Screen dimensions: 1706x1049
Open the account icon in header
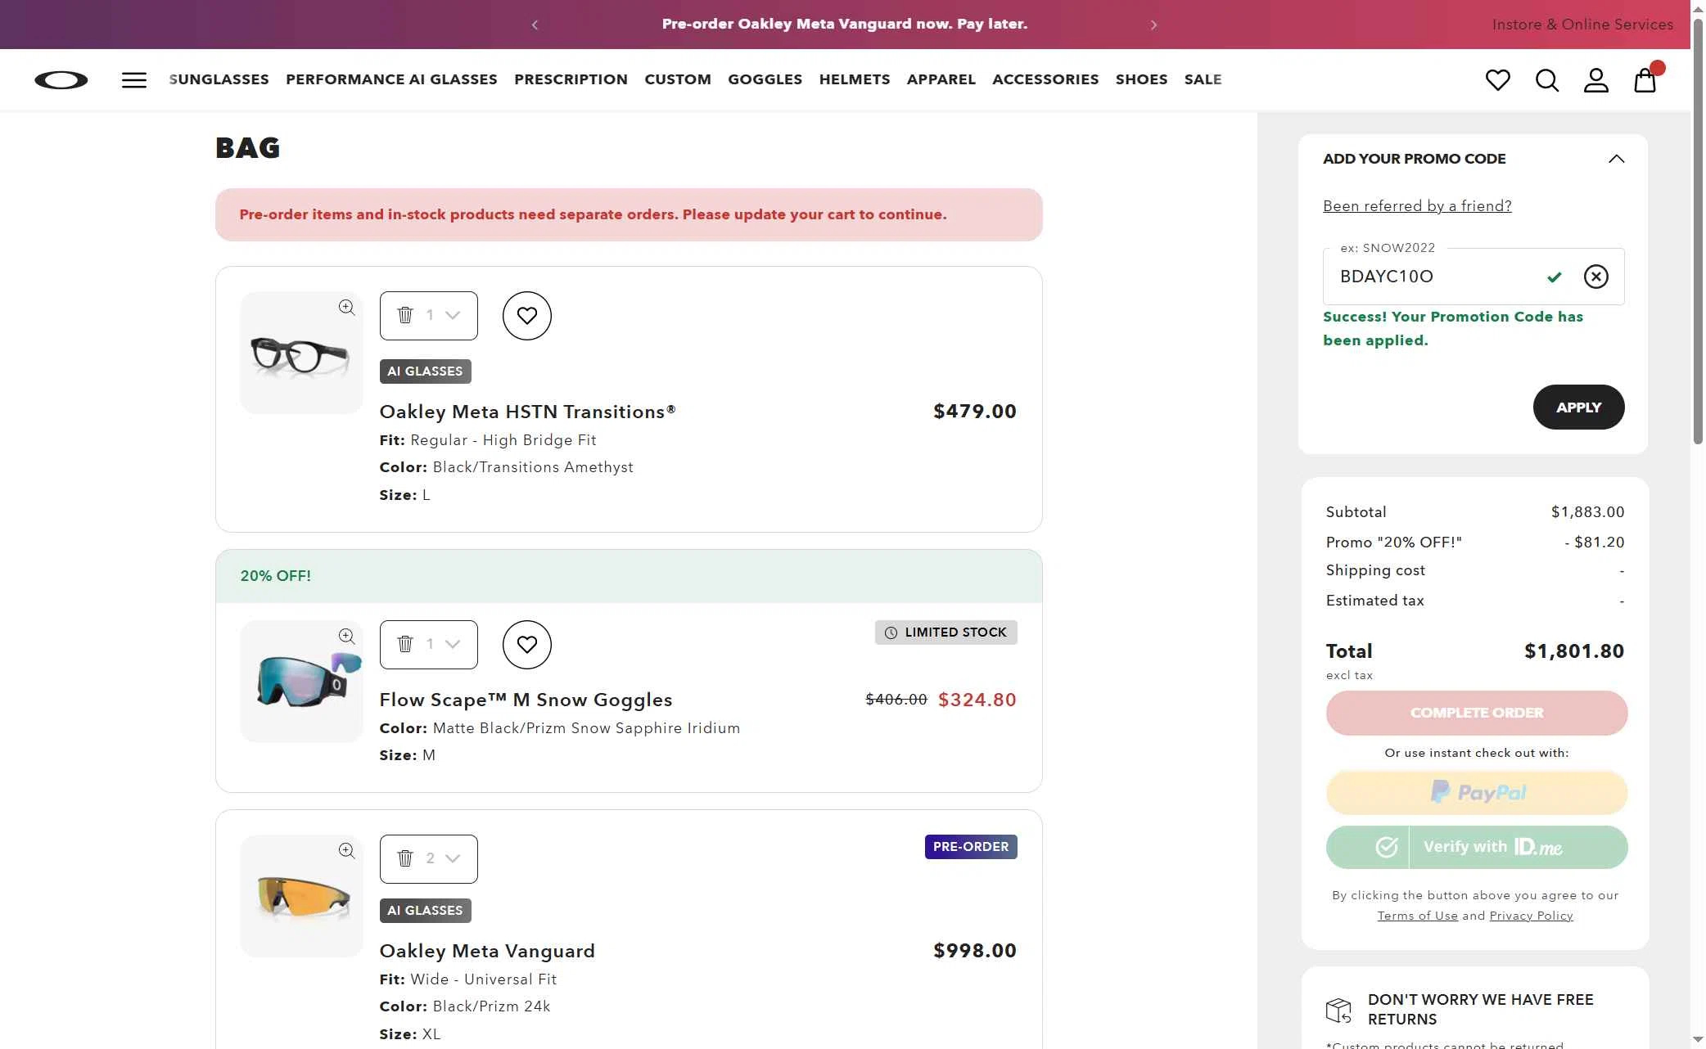click(x=1595, y=79)
